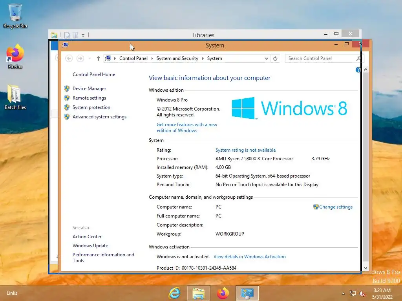Click the shield icon beside Device Manager
The height and width of the screenshot is (301, 402).
tap(67, 89)
